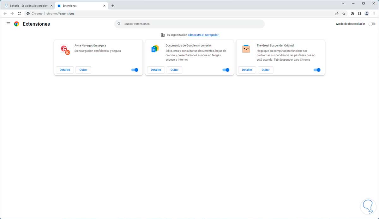Screen dimensions: 379x219
Task: Select the Extensiones tab
Action: coord(81,6)
